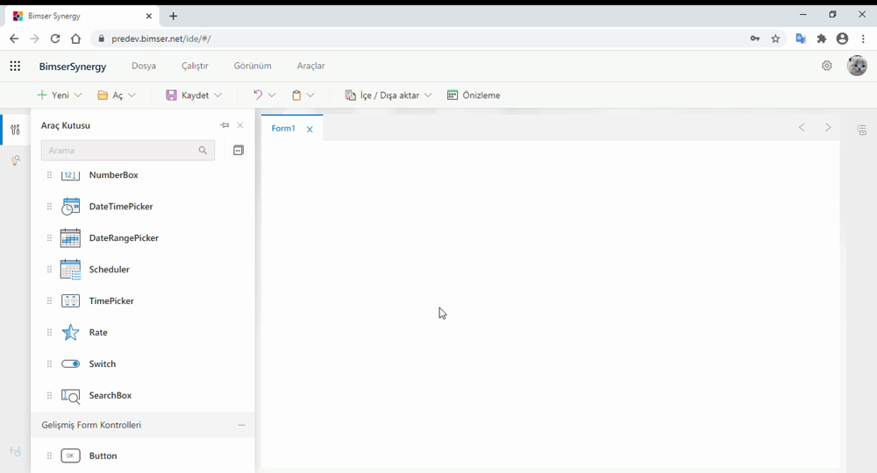Open the settings gear icon
This screenshot has height=473, width=877.
[x=826, y=66]
